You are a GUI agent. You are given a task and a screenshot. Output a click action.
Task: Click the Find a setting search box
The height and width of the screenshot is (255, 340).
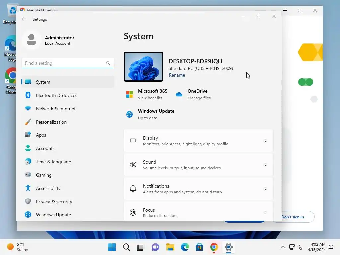(67, 63)
